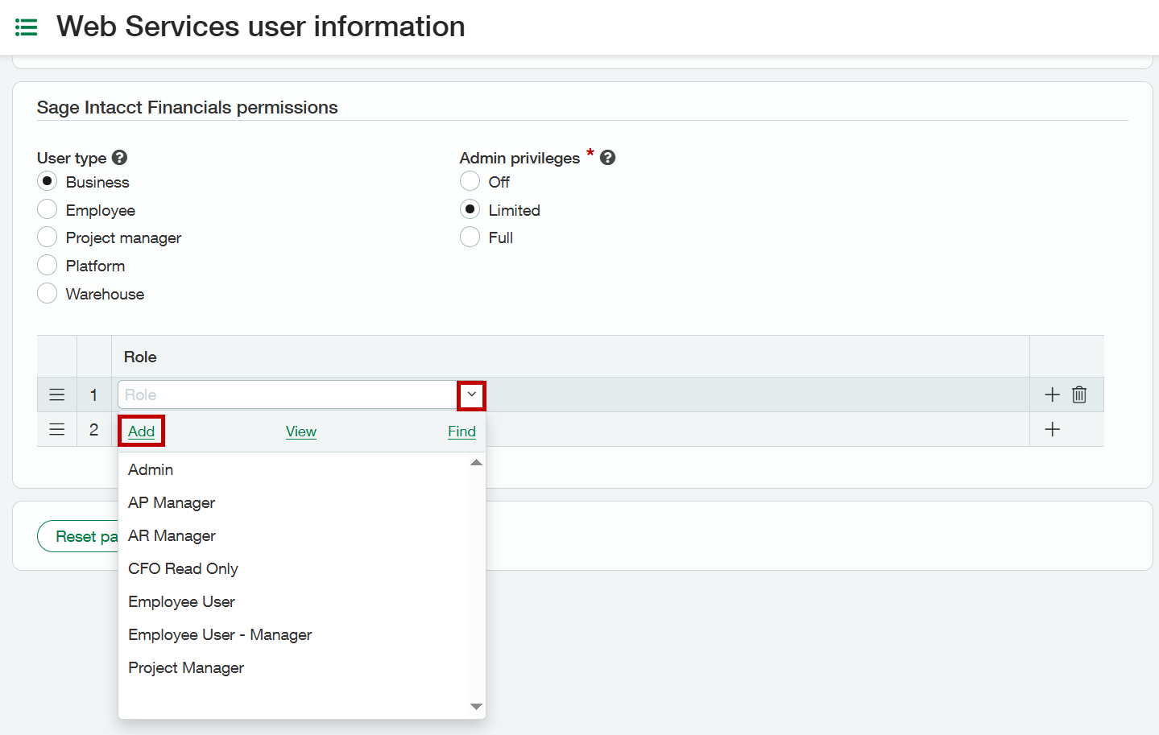
Task: Click into the Role input field
Action: [x=286, y=394]
